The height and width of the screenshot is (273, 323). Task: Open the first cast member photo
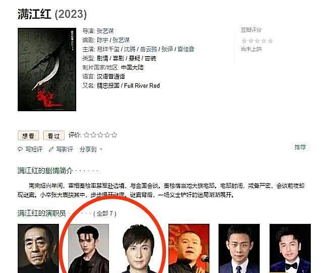click(x=38, y=248)
